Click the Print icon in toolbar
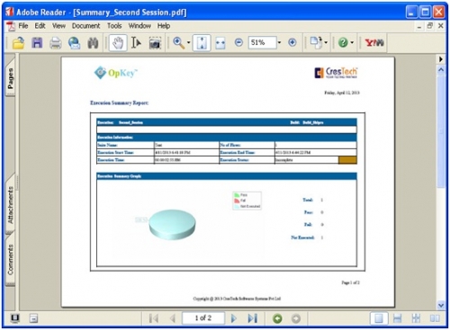The height and width of the screenshot is (330, 450). tap(56, 43)
